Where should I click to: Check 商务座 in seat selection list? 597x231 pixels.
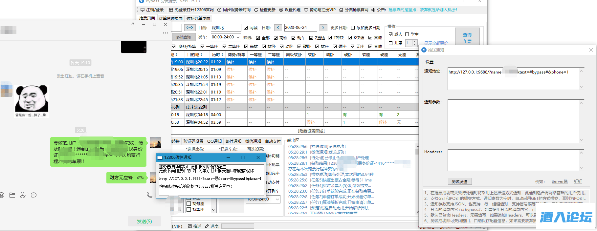click(189, 204)
